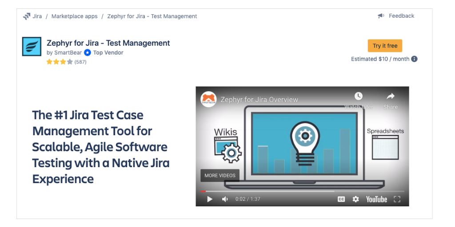Viewport: 455px width, 227px height.
Task: Click the Try it free button
Action: coord(385,46)
